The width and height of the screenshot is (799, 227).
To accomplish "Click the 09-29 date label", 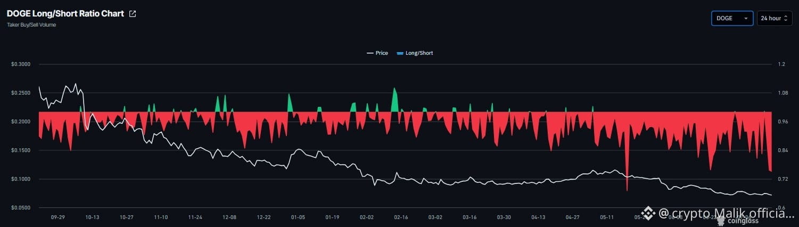I will click(58, 217).
